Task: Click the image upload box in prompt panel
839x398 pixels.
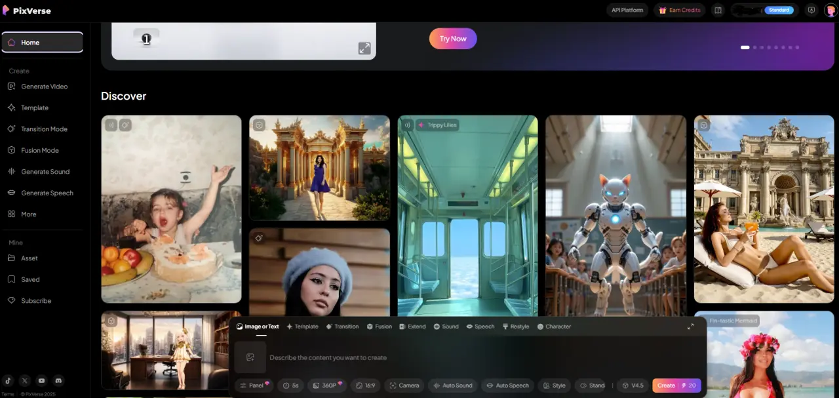Action: 250,357
